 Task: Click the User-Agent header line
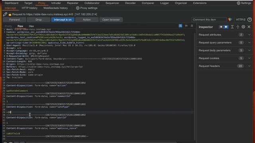tap(71, 45)
